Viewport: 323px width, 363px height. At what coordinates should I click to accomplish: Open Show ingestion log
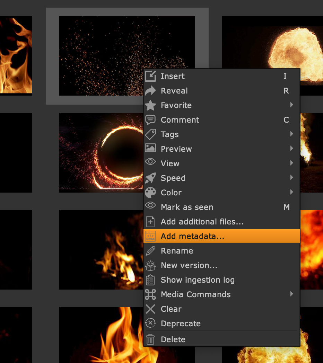coord(198,280)
